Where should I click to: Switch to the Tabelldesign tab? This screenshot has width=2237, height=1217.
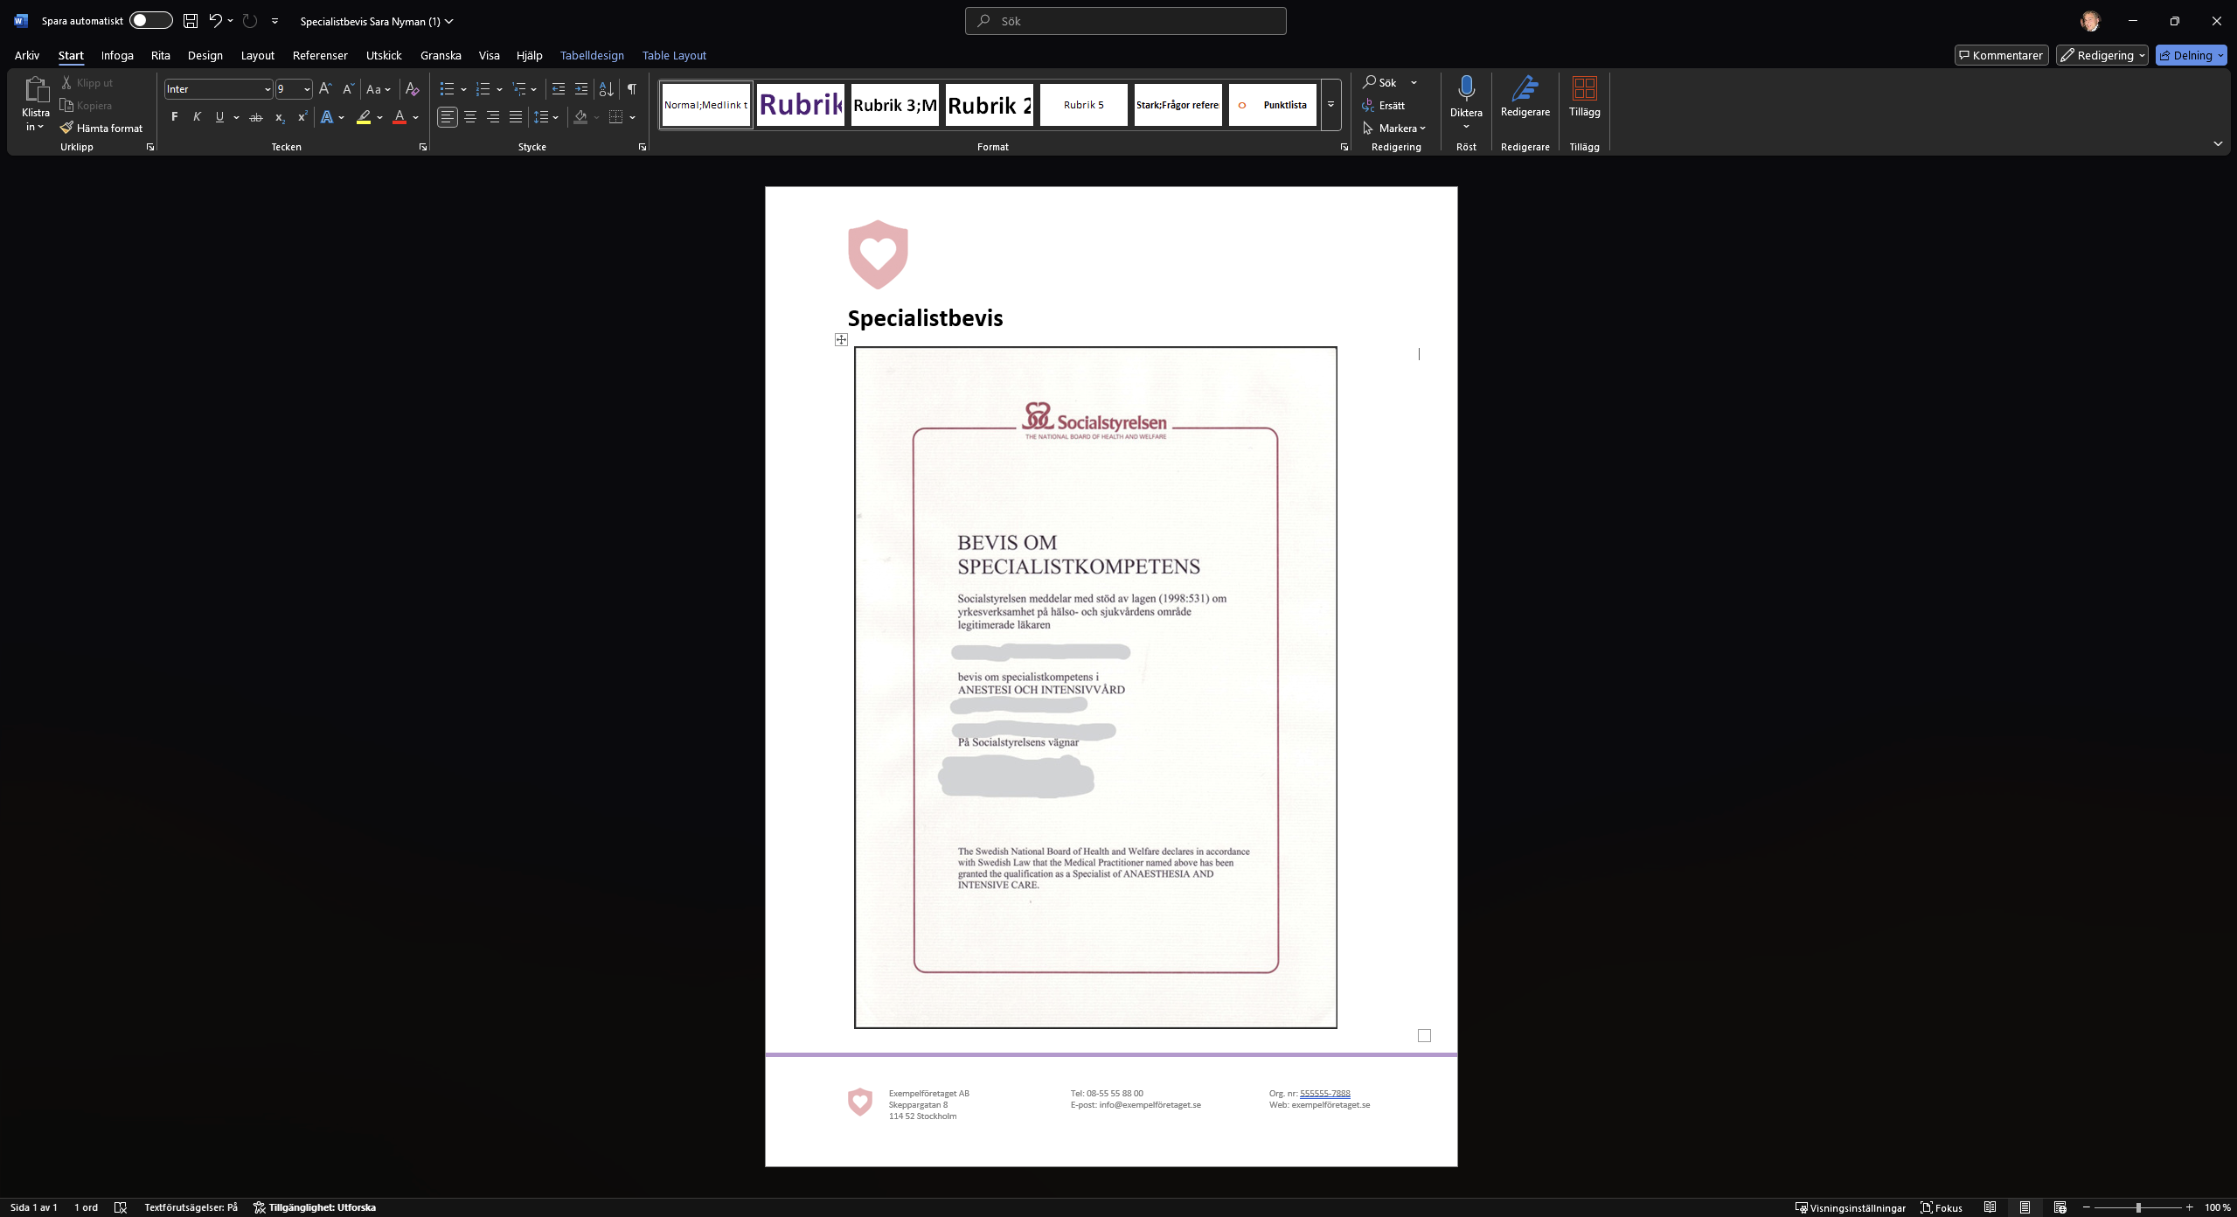coord(592,55)
